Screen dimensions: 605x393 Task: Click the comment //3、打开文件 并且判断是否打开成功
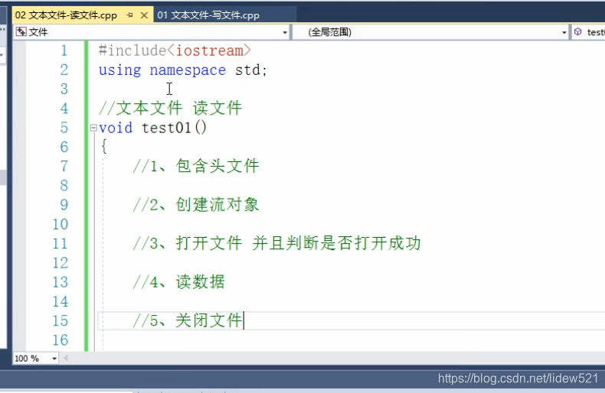point(276,243)
